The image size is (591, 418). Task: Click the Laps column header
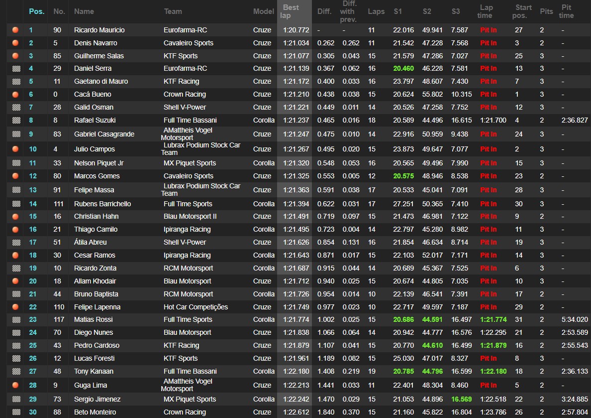(376, 11)
